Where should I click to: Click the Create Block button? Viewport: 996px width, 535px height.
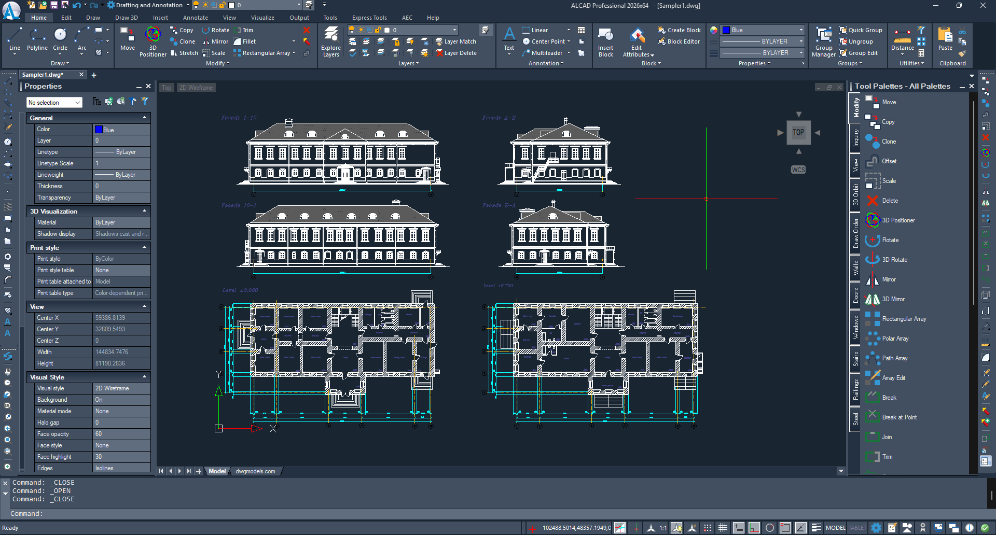[679, 30]
